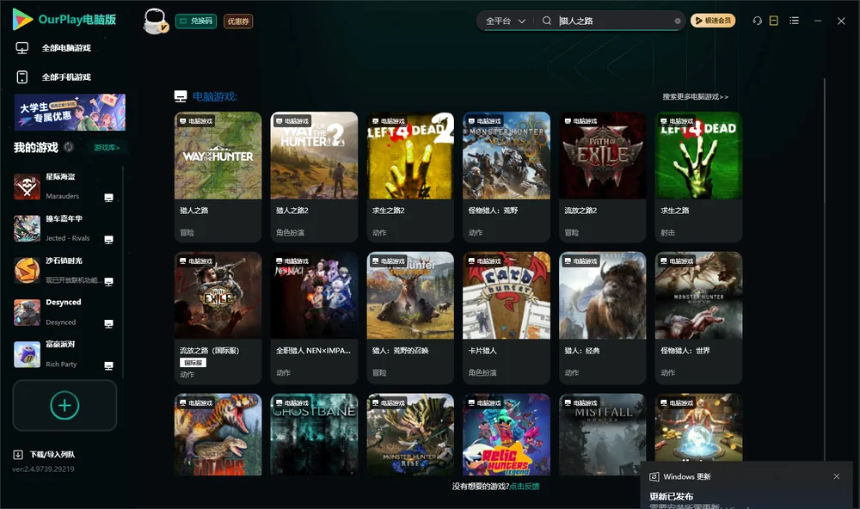Open the Relic Hunters Legend card
The height and width of the screenshot is (509, 860).
[507, 434]
